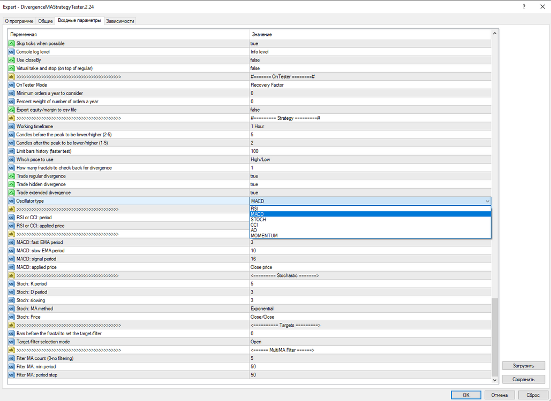This screenshot has height=401, width=551.
Task: Choose STOCH in the oscillator dropdown list
Action: tap(371, 220)
